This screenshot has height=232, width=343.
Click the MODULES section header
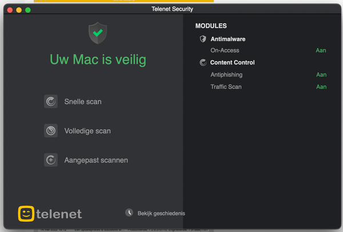211,26
